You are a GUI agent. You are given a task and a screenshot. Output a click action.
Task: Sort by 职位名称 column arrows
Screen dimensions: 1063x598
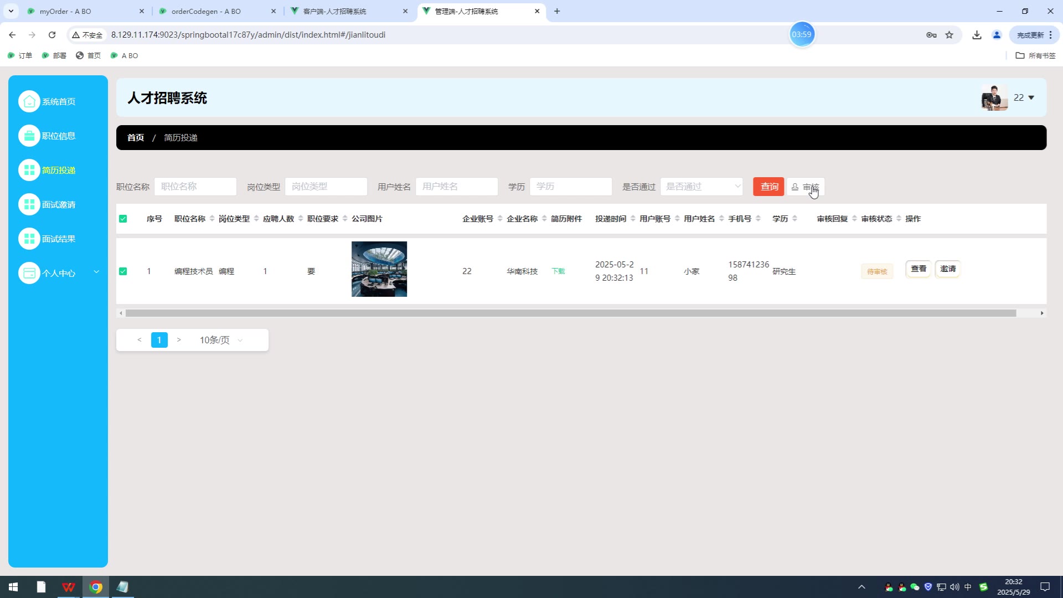click(212, 219)
